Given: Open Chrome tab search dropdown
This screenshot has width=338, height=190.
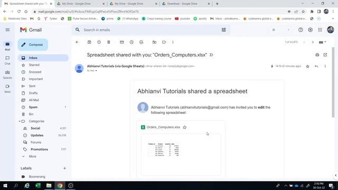Looking at the screenshot, I should (303, 4).
